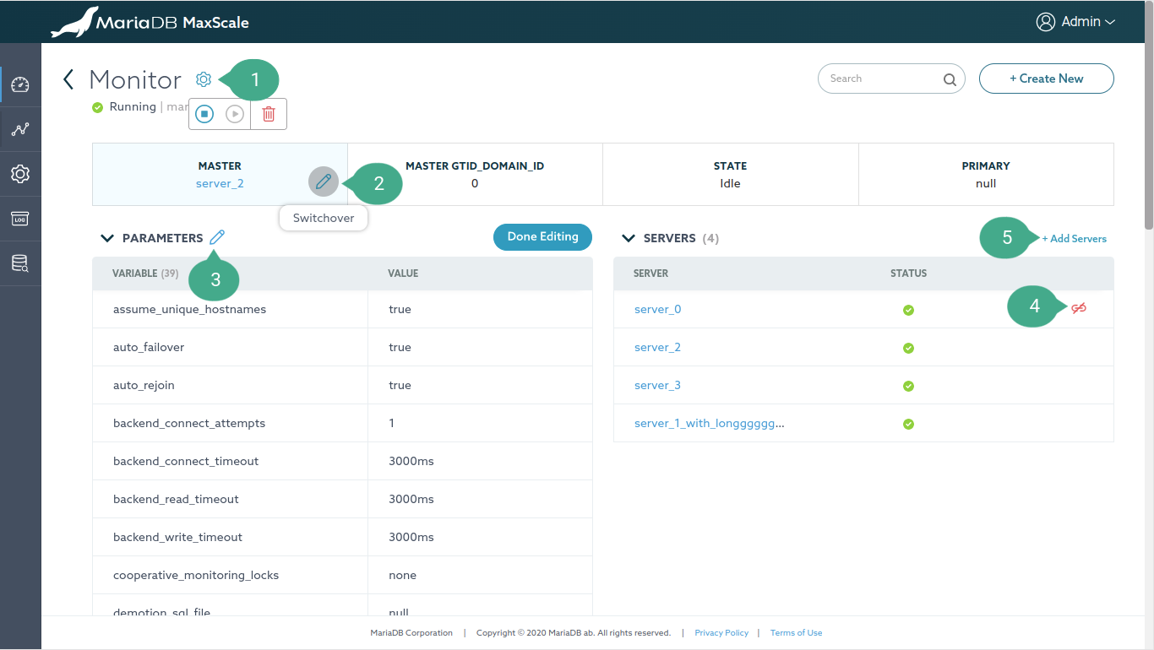Collapse the SERVERS section chevron
Viewport: 1154px width, 650px height.
[x=629, y=238]
